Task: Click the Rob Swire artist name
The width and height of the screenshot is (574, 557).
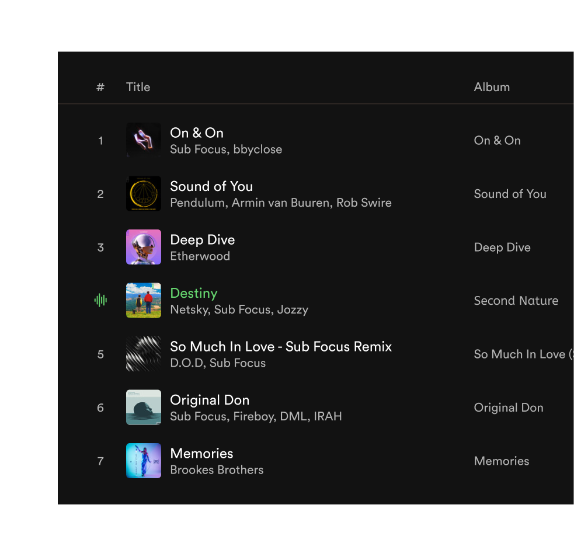Action: click(x=364, y=203)
